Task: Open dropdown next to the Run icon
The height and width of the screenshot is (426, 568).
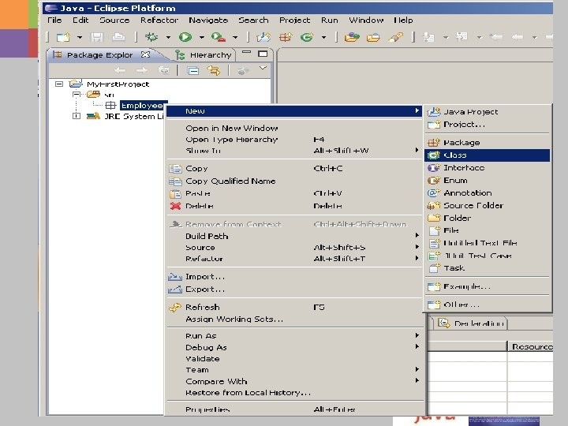Action: (x=201, y=37)
